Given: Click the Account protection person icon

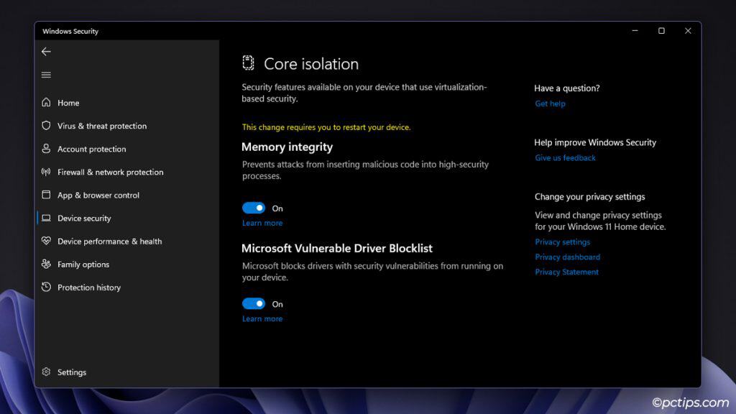Looking at the screenshot, I should click(x=47, y=149).
